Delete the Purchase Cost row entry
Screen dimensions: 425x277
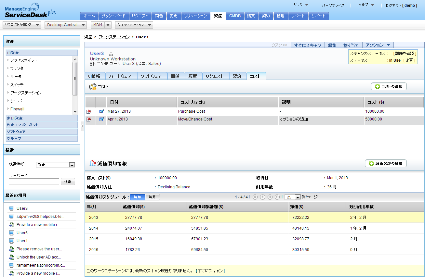88,111
